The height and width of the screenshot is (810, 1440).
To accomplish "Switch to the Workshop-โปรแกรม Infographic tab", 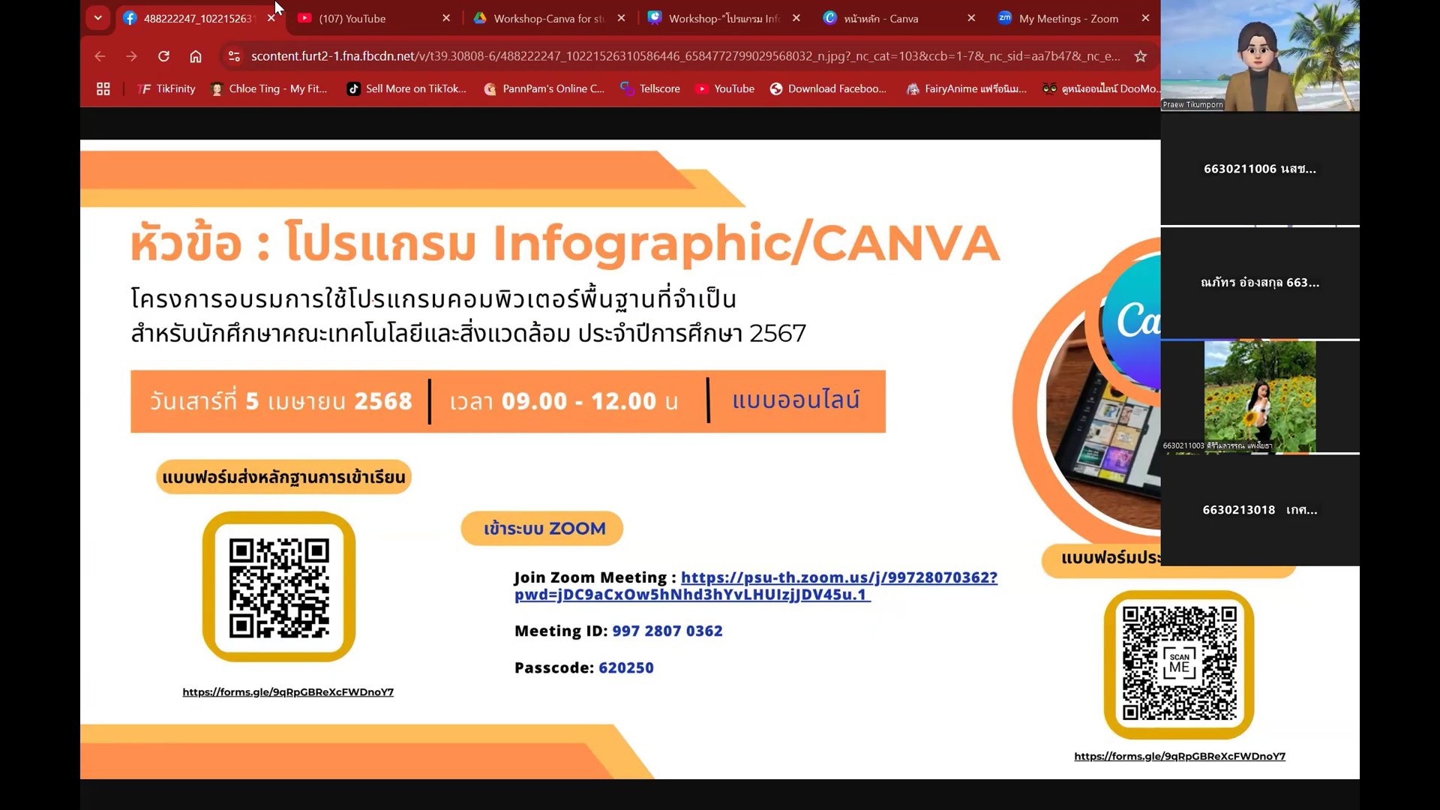I will pyautogui.click(x=724, y=18).
